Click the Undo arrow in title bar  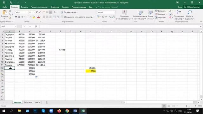[11, 3]
